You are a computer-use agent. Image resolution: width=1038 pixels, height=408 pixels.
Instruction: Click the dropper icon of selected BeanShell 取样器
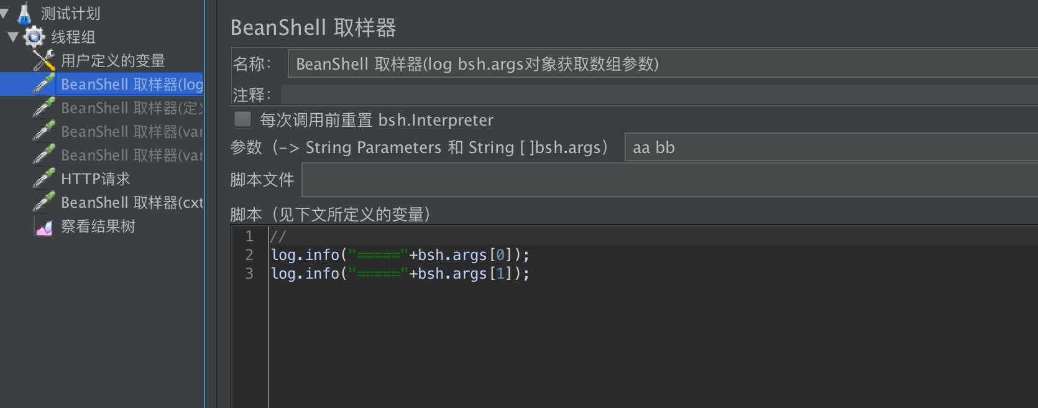tap(44, 84)
